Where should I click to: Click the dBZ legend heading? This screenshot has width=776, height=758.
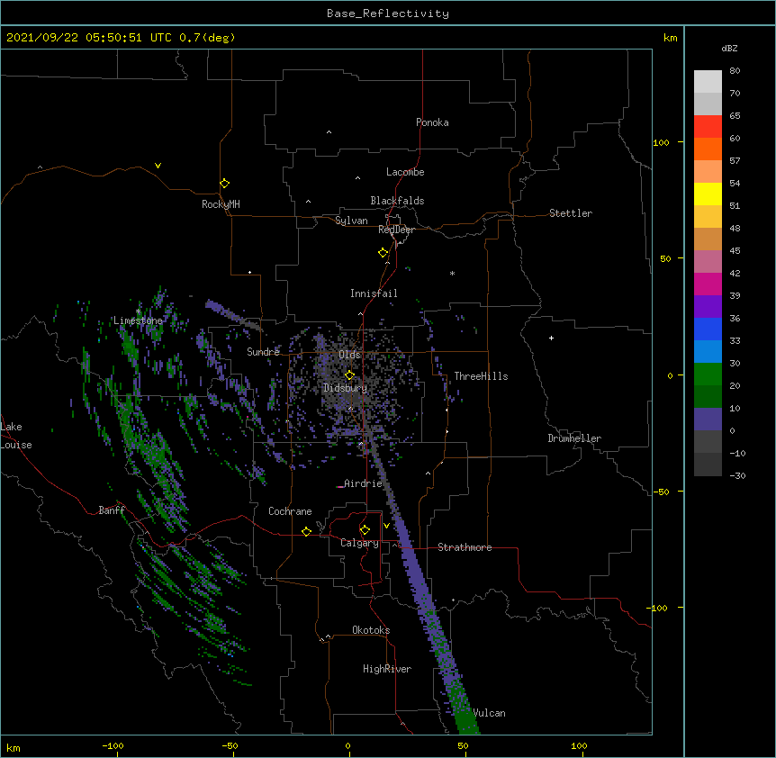(x=729, y=49)
